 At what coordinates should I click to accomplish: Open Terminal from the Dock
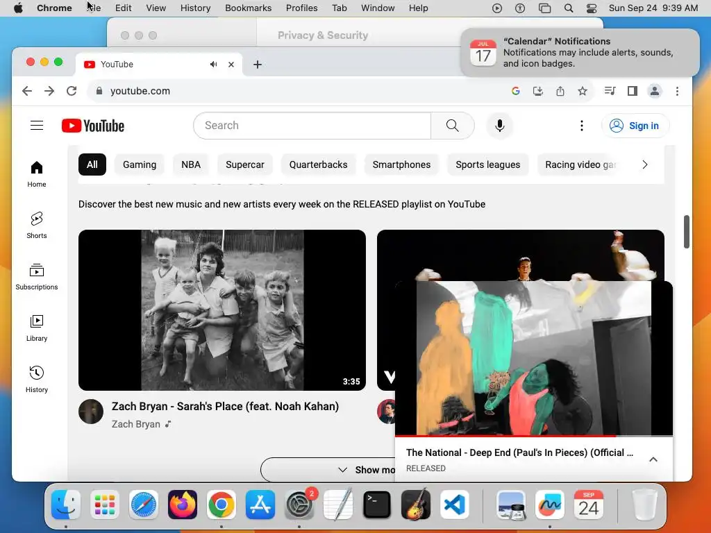click(x=377, y=505)
